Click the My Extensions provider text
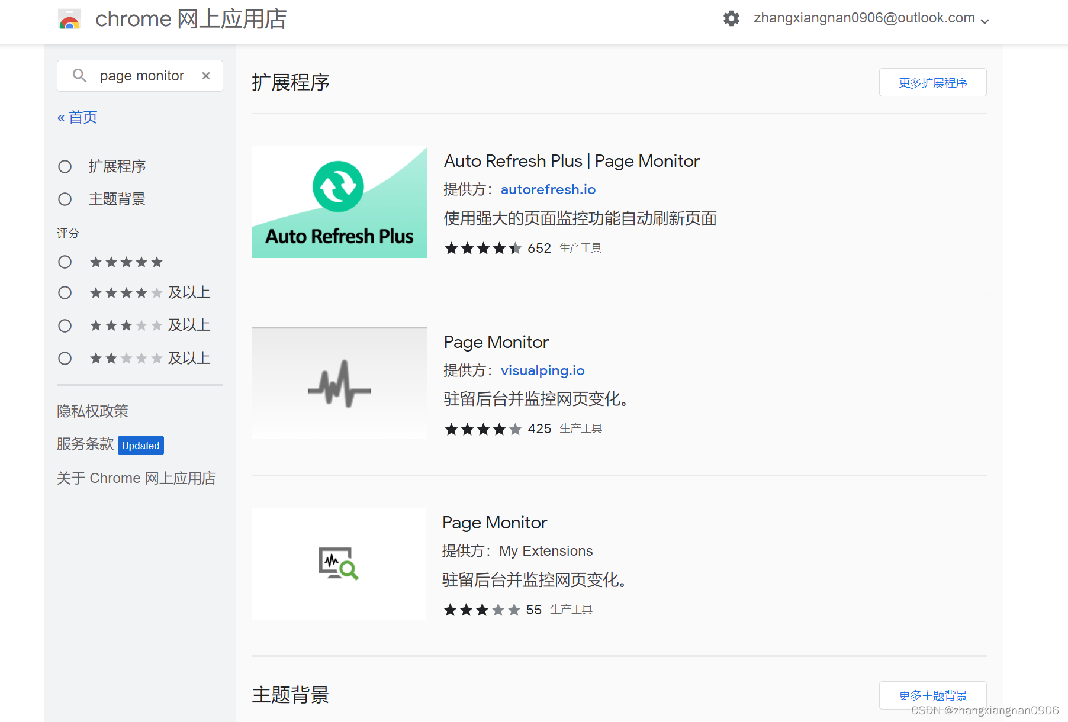 546,551
